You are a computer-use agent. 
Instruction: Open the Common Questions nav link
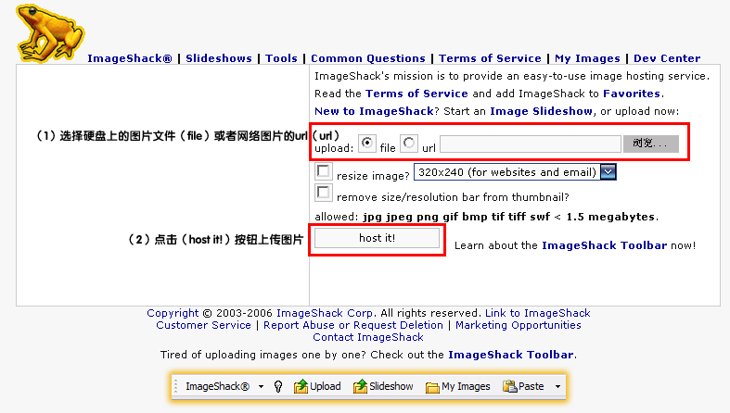click(x=368, y=58)
